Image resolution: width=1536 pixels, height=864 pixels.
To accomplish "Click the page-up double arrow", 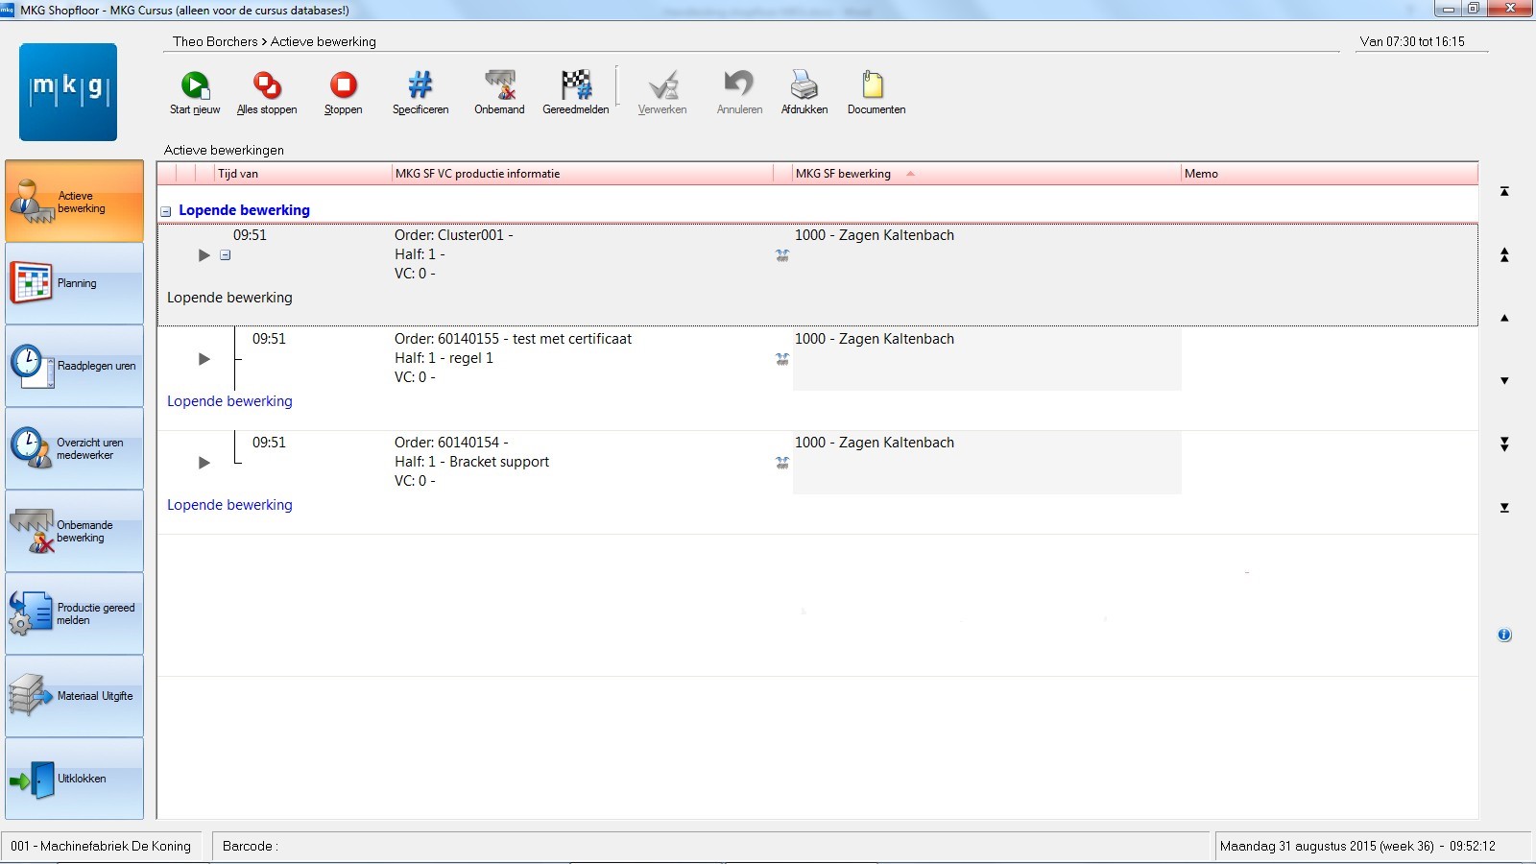I will coord(1504,254).
